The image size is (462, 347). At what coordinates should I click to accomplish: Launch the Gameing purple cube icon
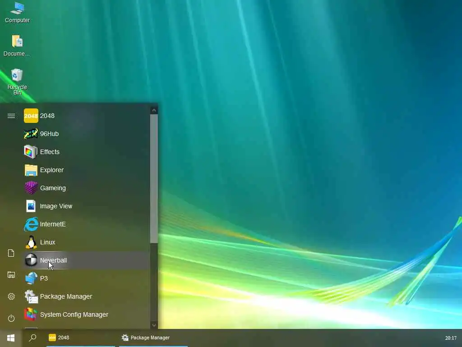coord(31,188)
